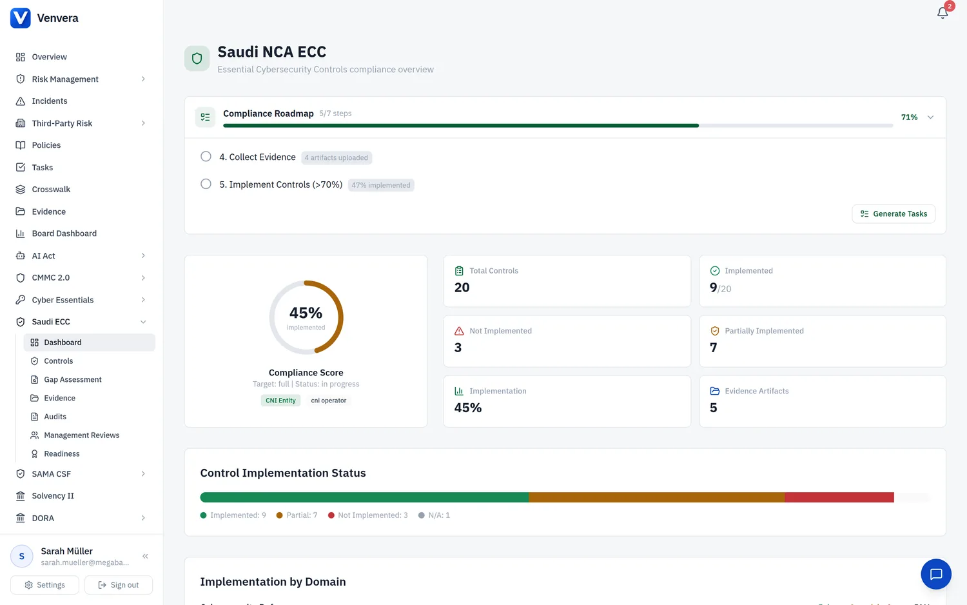967x605 pixels.
Task: Click the Partially Implemented card
Action: [x=823, y=341]
